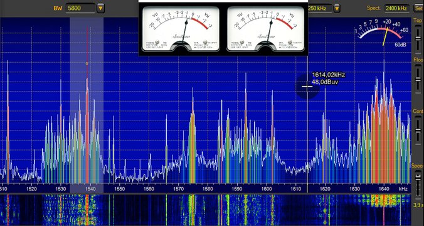424x226 pixels.
Task: Click the waterfall trace at 1575 kHz
Action: (x=193, y=210)
